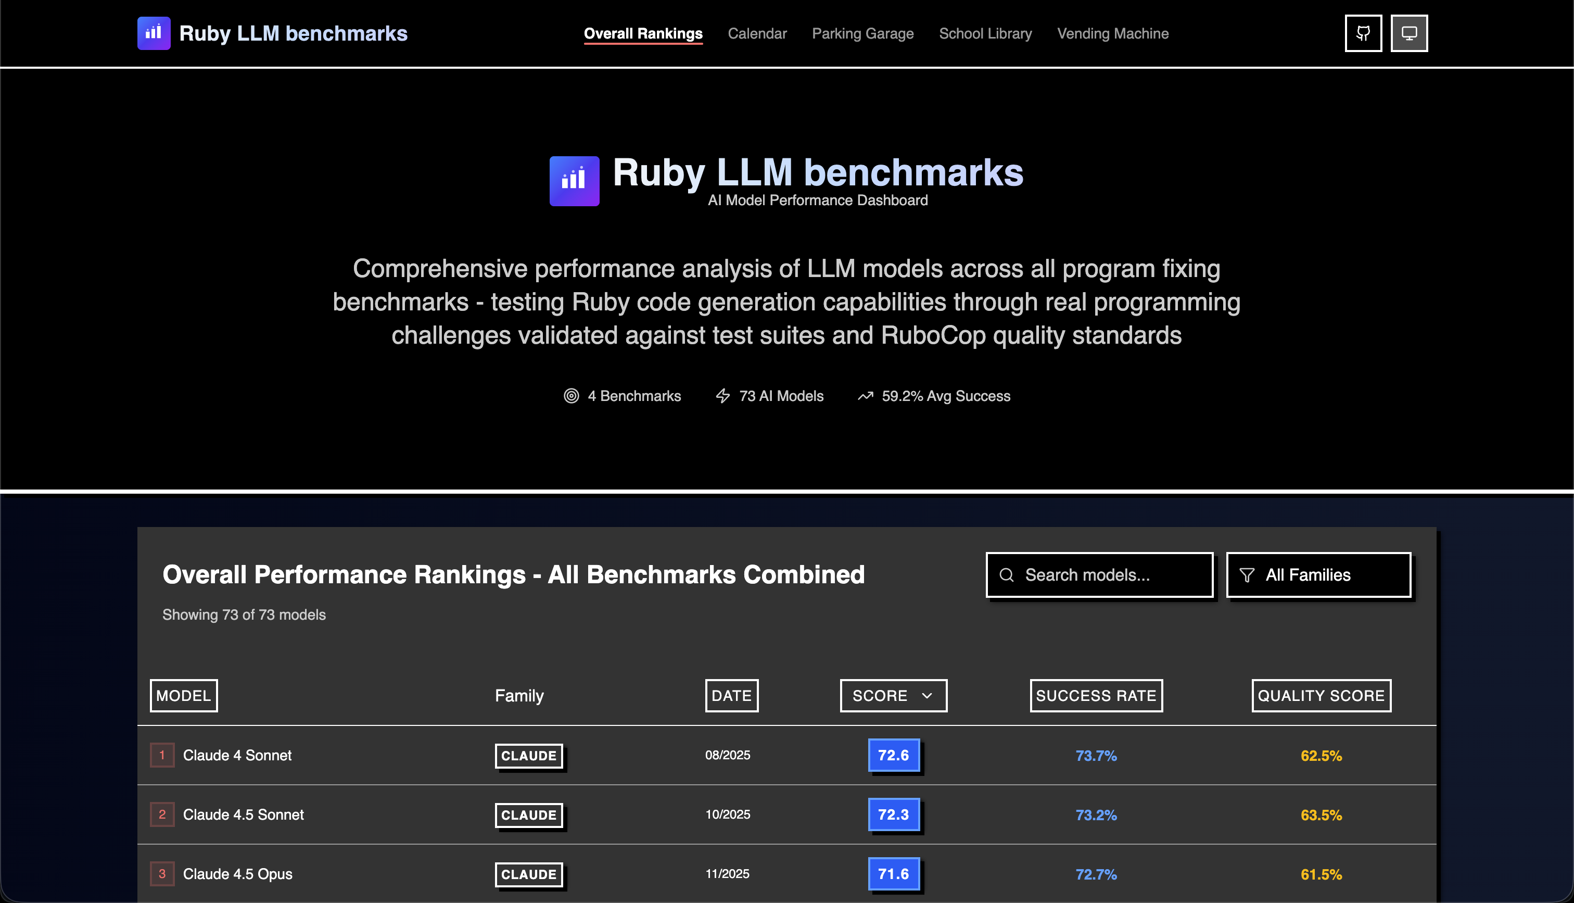Click the trending-up arrow icon beside Avg Success
Viewport: 1574px width, 903px height.
865,396
